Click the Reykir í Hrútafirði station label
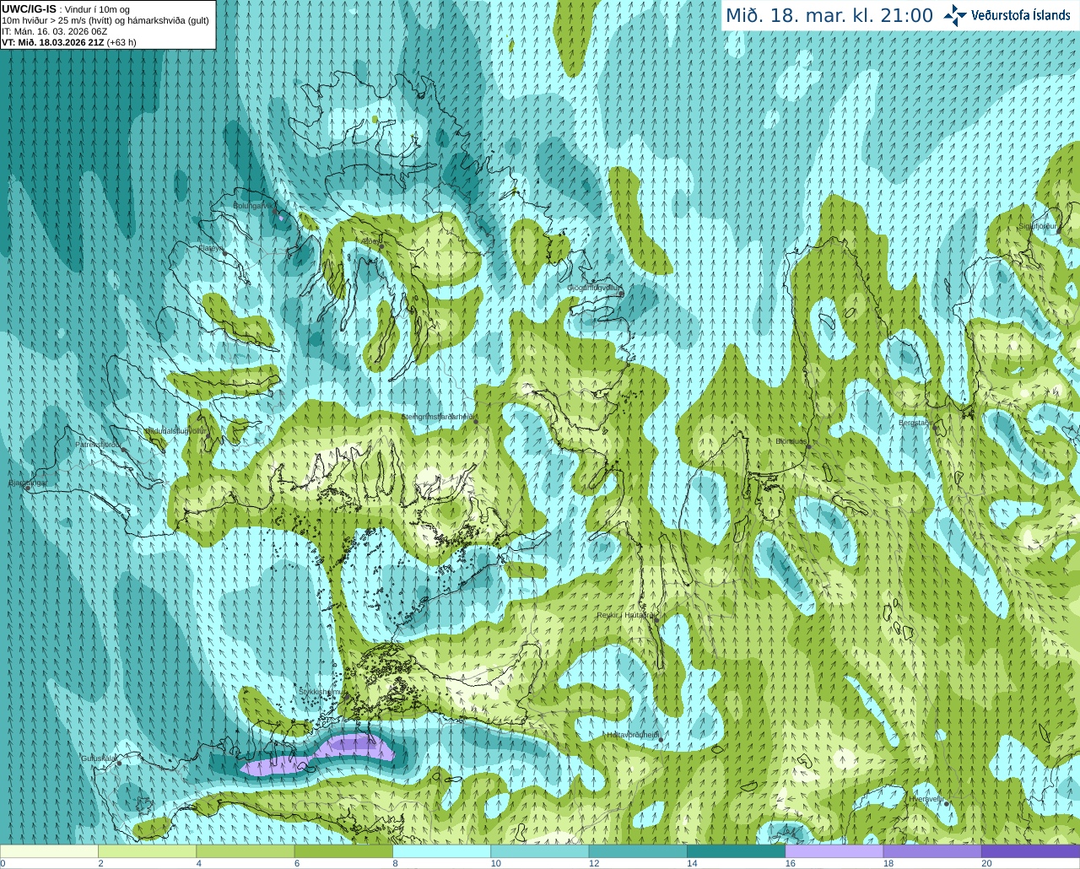1080x869 pixels. (x=626, y=615)
